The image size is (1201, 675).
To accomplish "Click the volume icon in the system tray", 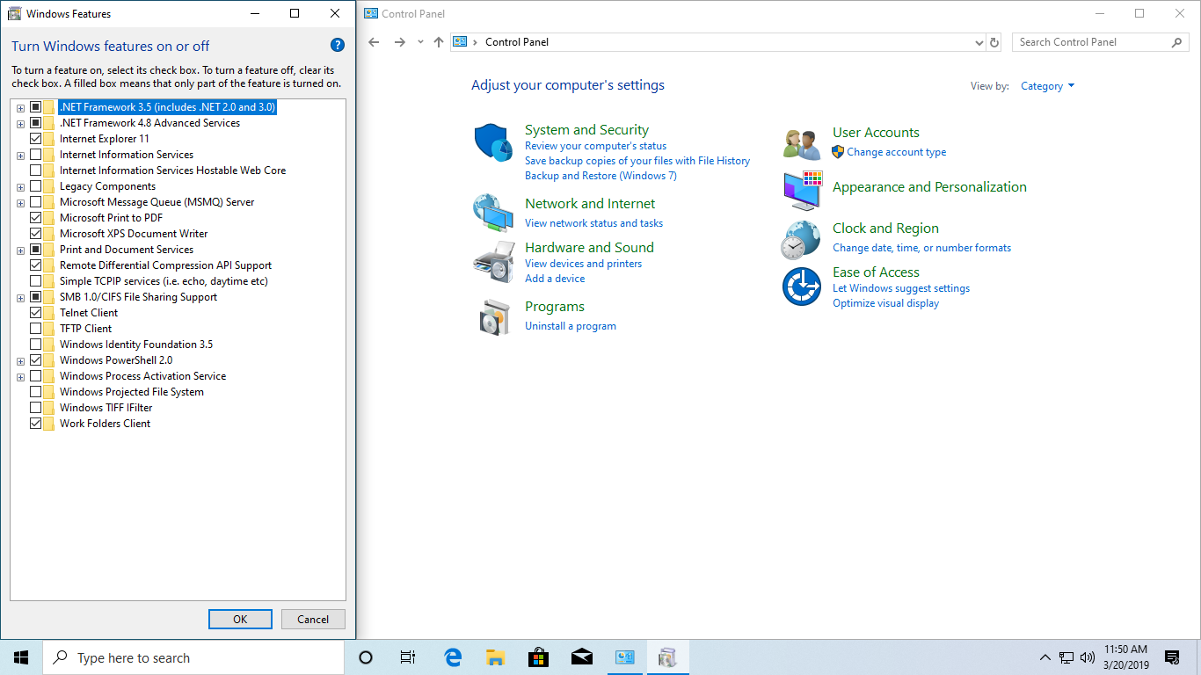I will [1088, 657].
